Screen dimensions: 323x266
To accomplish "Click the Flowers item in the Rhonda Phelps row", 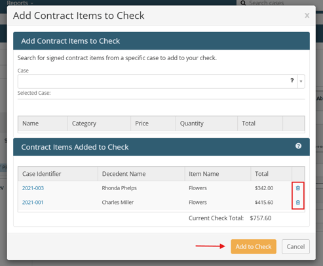I will tap(198, 188).
